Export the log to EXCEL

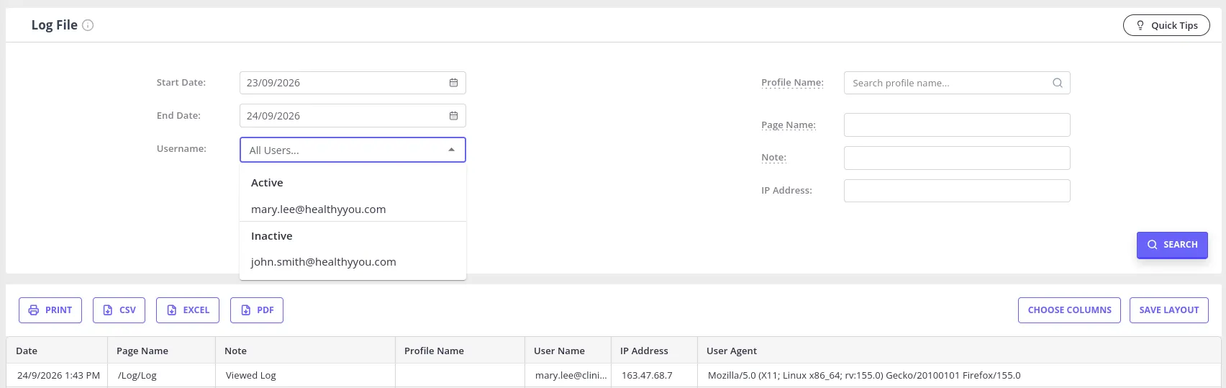(188, 310)
